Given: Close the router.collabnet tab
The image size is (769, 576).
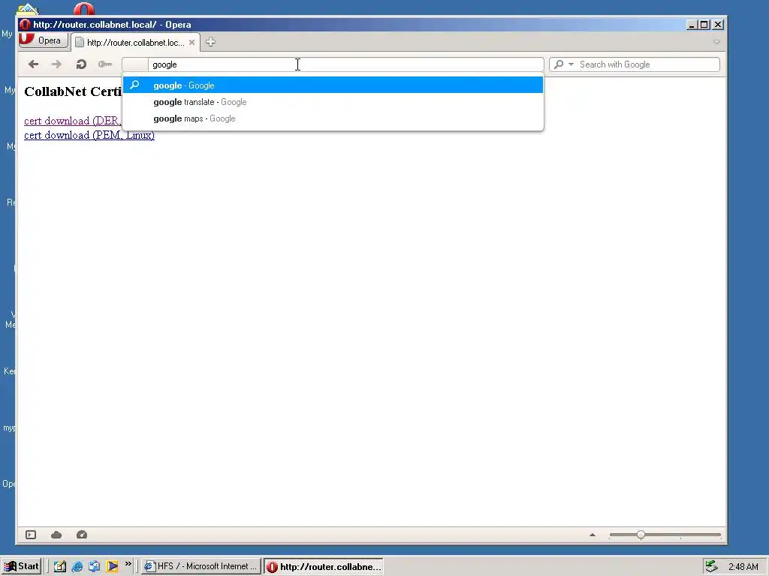Looking at the screenshot, I should [191, 43].
